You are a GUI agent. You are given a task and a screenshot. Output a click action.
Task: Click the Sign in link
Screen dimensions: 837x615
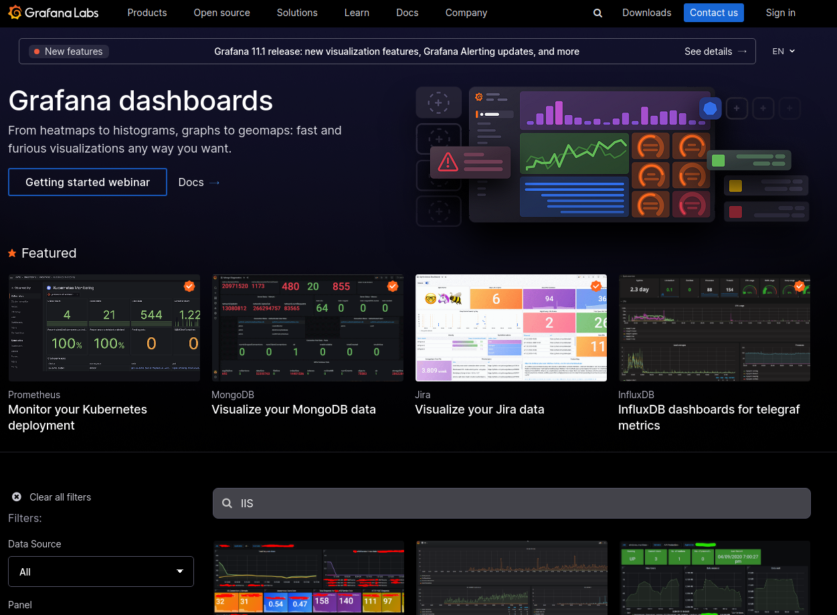pyautogui.click(x=781, y=13)
